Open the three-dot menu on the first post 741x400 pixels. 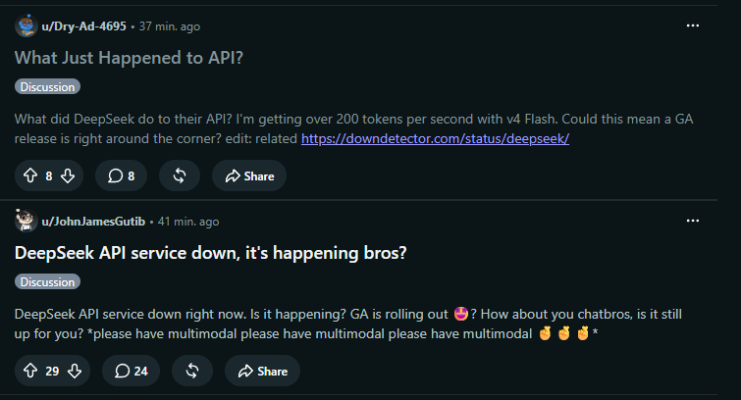[x=693, y=25]
